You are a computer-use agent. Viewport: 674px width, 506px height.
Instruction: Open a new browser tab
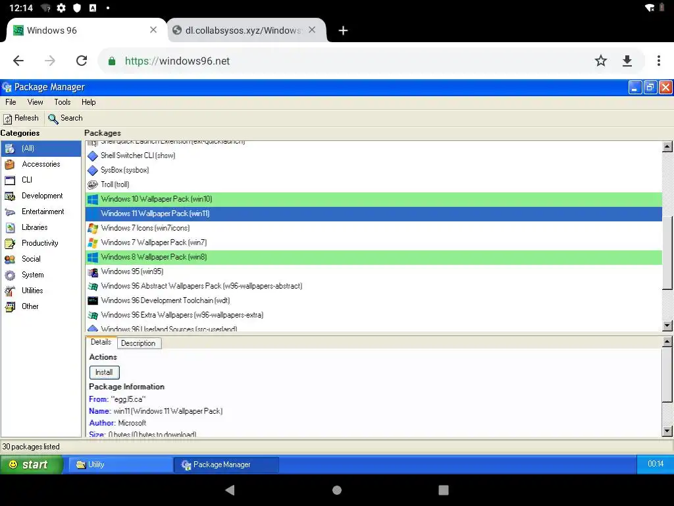pyautogui.click(x=342, y=30)
